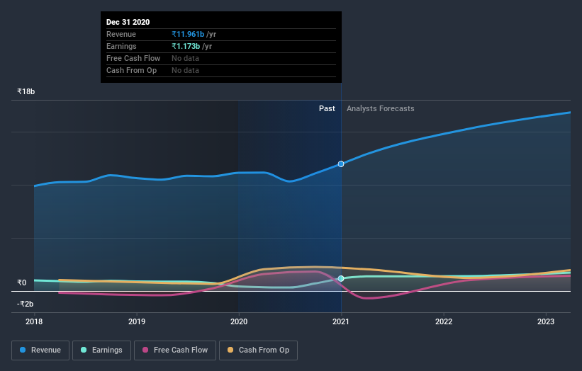
Task: Click the Free Cash Flow row label in tooltip
Action: (x=133, y=58)
